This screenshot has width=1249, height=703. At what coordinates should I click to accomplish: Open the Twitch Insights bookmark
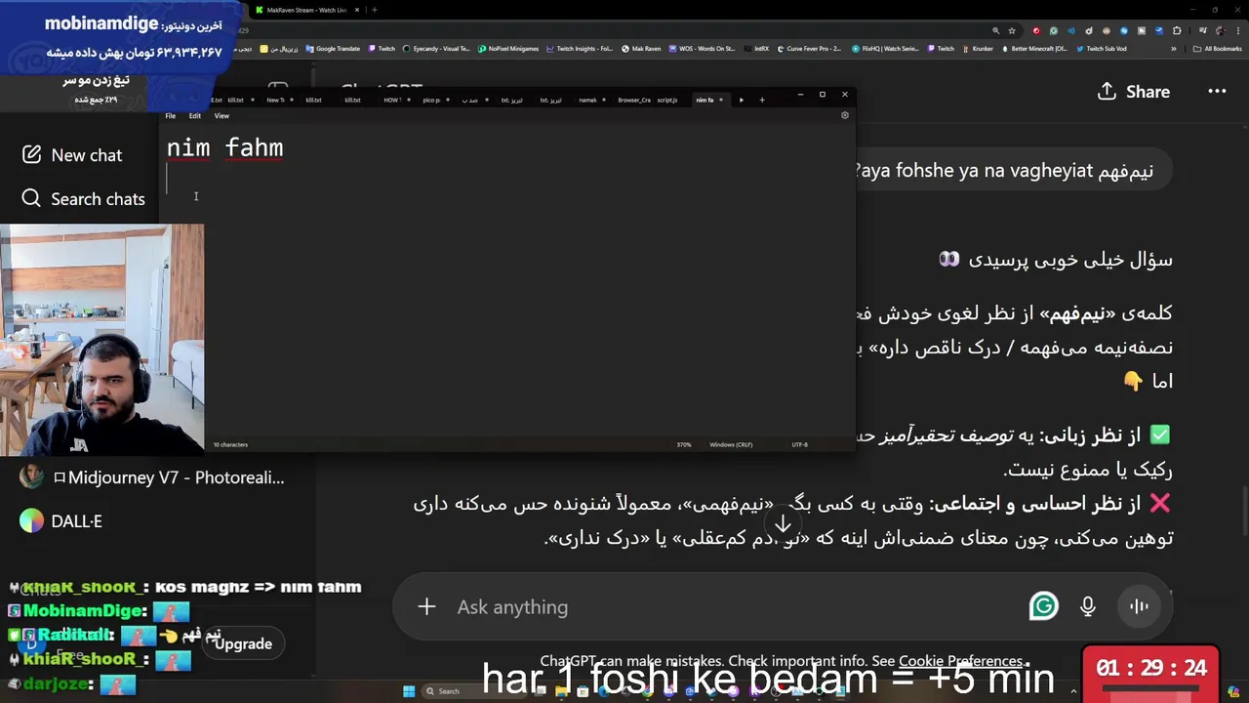tap(580, 49)
